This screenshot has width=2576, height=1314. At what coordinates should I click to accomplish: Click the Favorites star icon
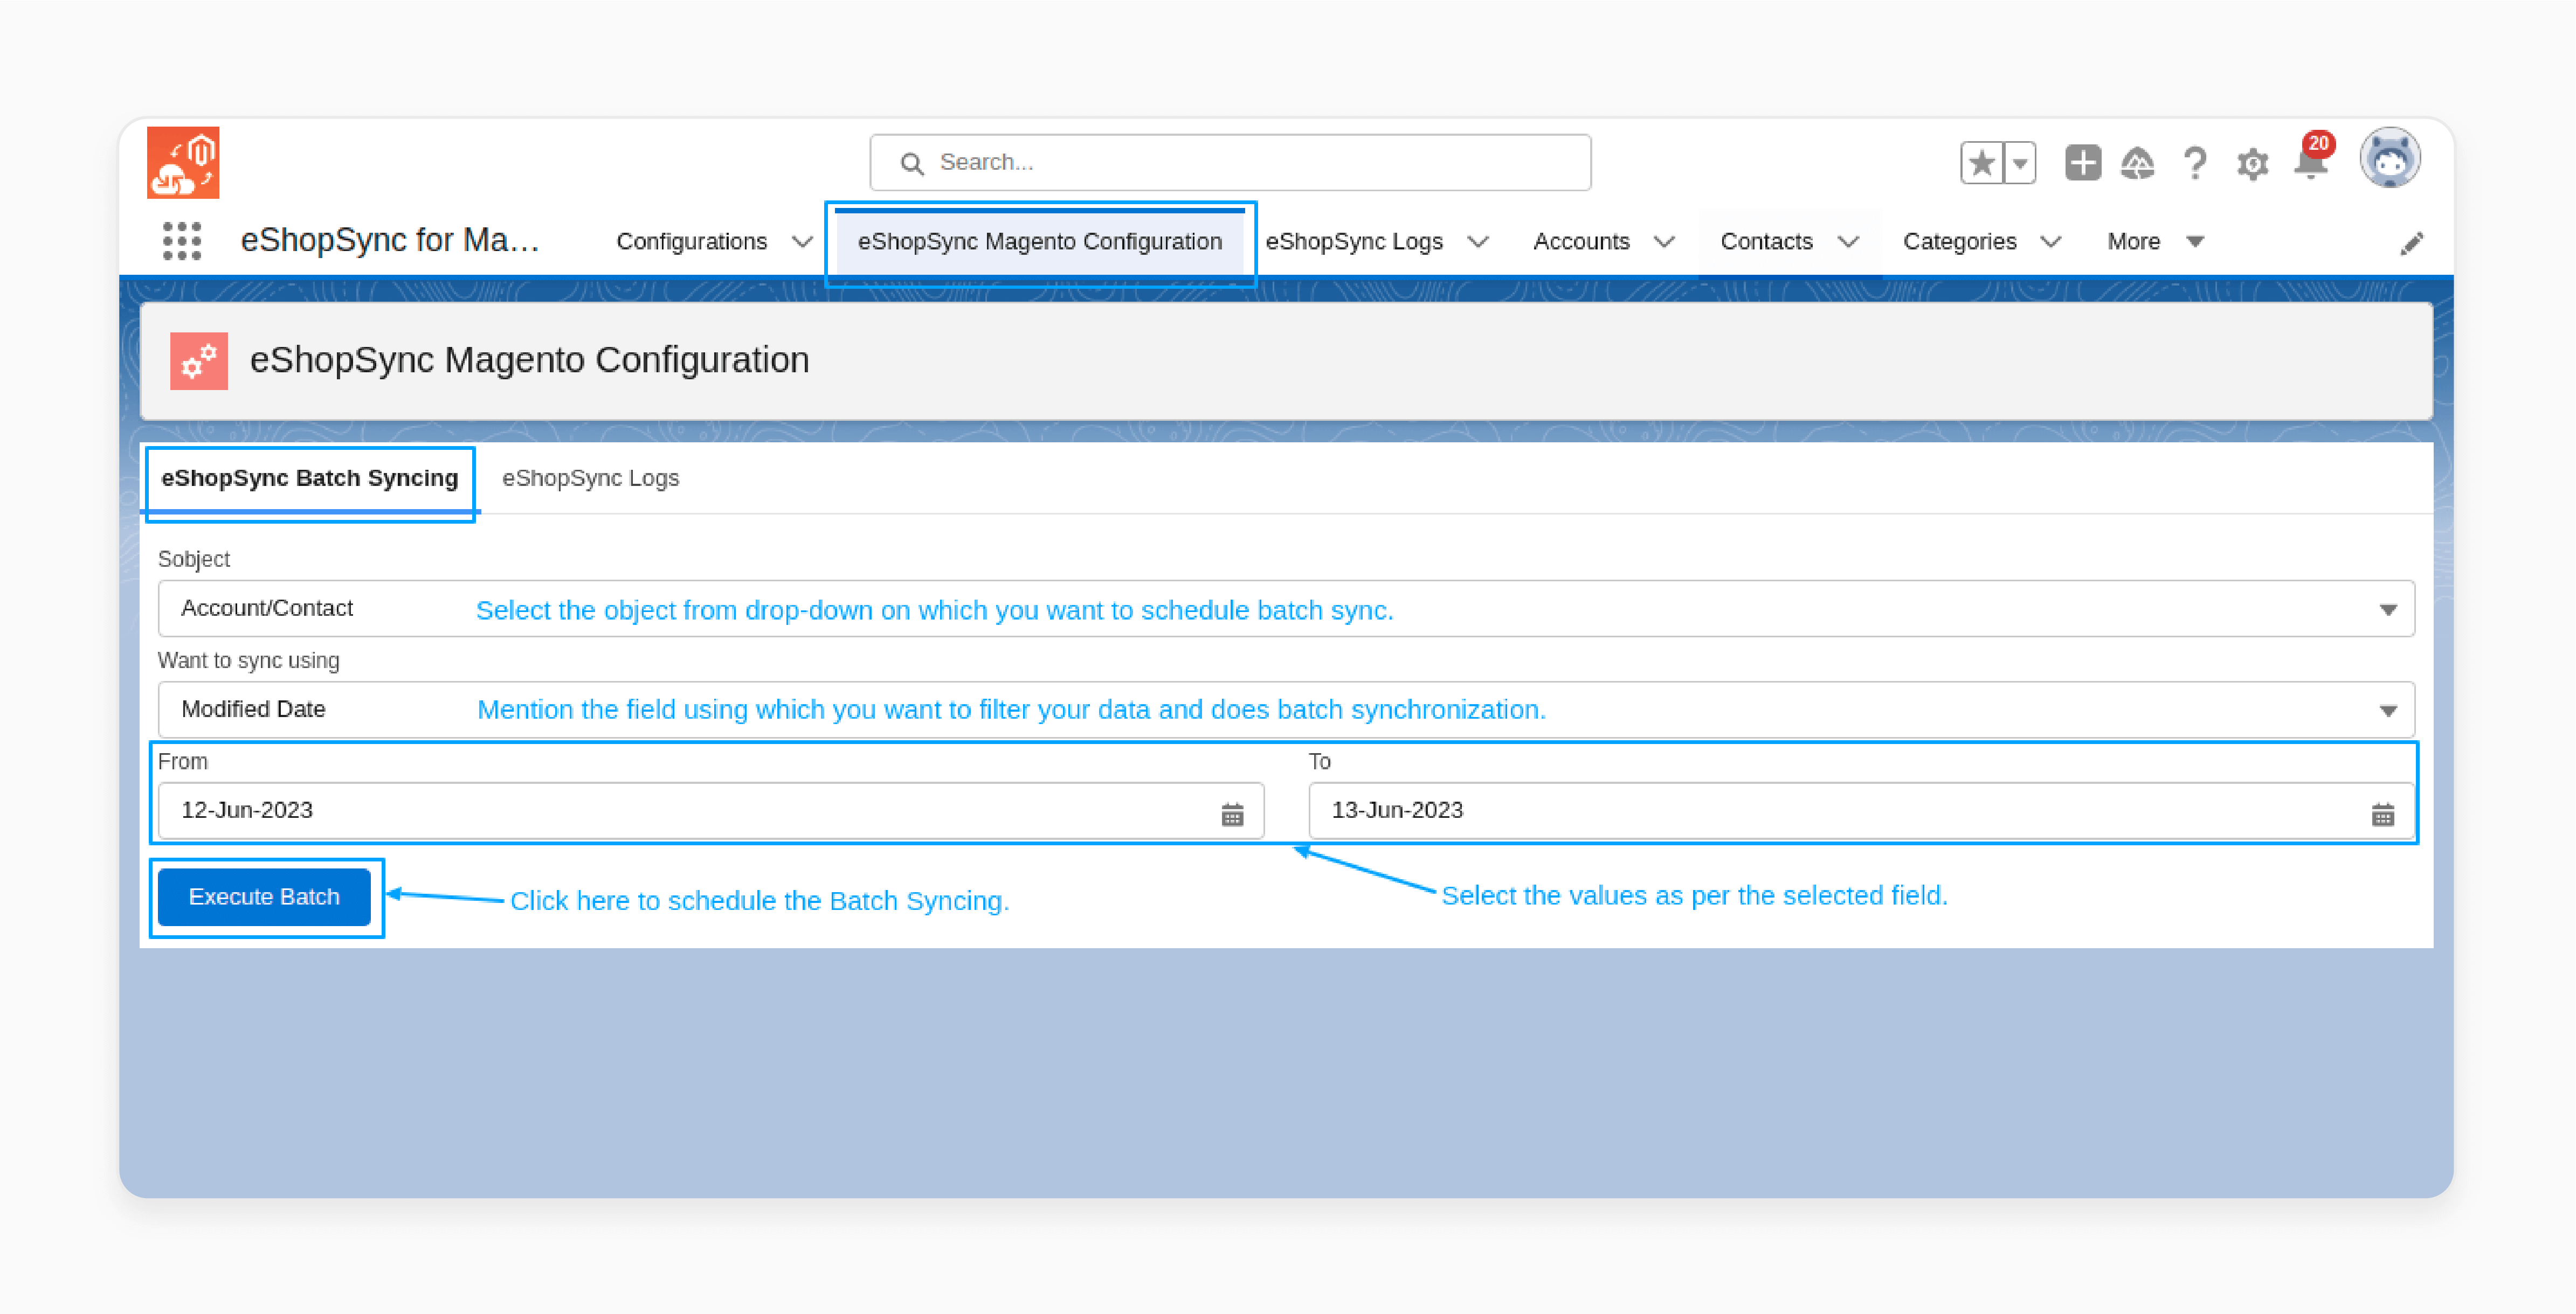(x=1981, y=163)
